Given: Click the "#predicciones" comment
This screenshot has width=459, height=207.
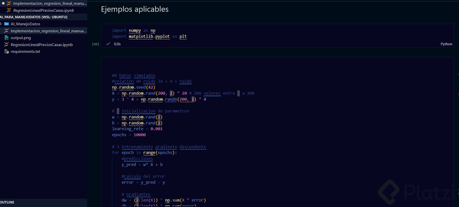Looking at the screenshot, I should (x=137, y=158).
